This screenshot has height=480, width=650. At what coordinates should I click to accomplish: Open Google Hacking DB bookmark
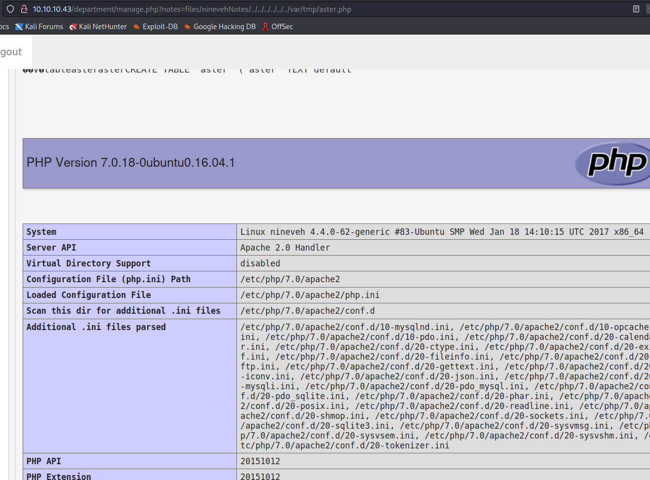coord(220,27)
